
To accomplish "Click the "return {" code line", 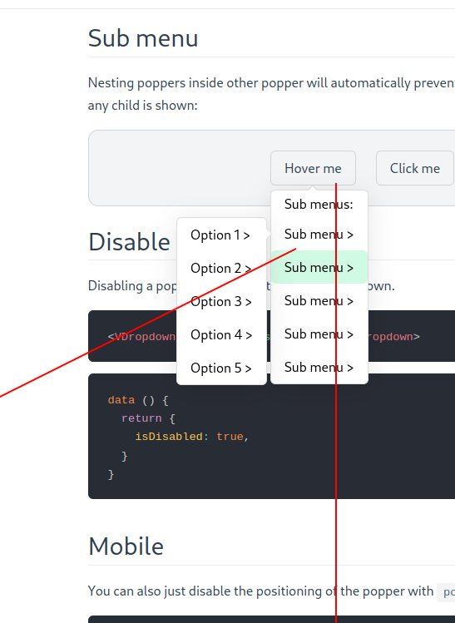I will tap(148, 418).
